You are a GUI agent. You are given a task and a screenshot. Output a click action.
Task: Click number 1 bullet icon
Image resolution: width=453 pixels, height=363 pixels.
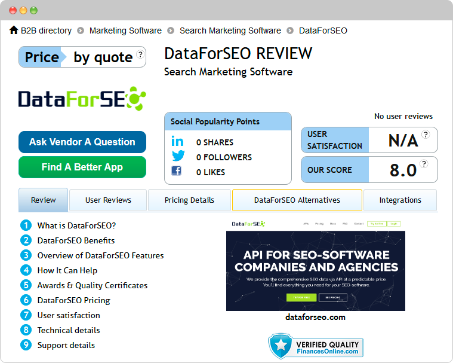[x=26, y=225]
